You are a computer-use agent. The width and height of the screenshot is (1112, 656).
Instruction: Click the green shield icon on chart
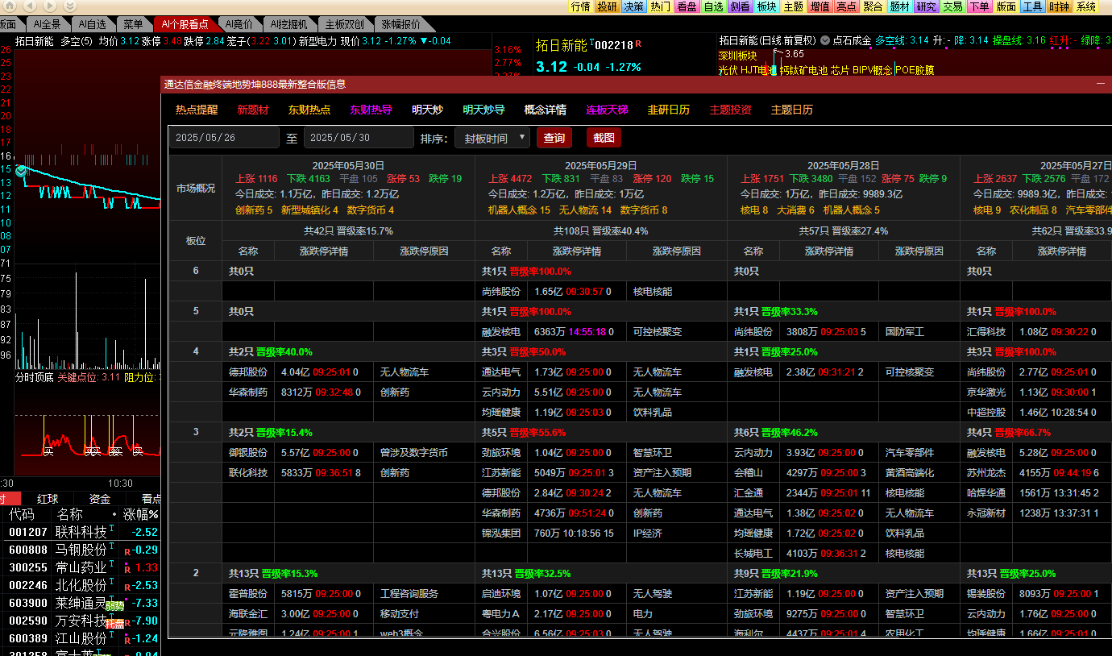[x=21, y=171]
